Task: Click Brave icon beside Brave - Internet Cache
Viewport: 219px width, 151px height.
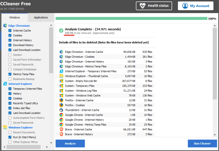Action: [61, 129]
